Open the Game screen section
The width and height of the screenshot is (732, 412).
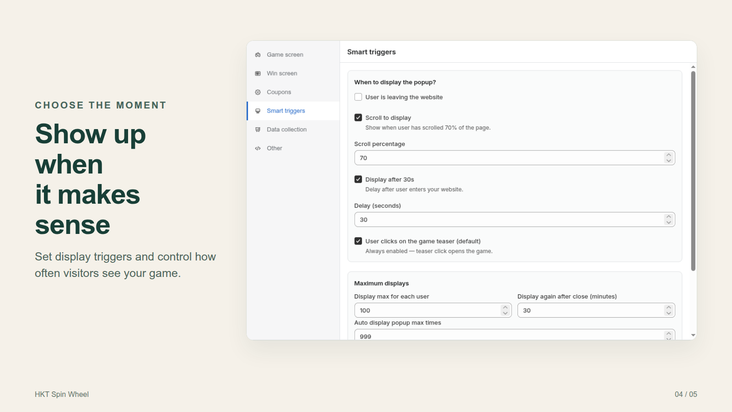coord(293,55)
